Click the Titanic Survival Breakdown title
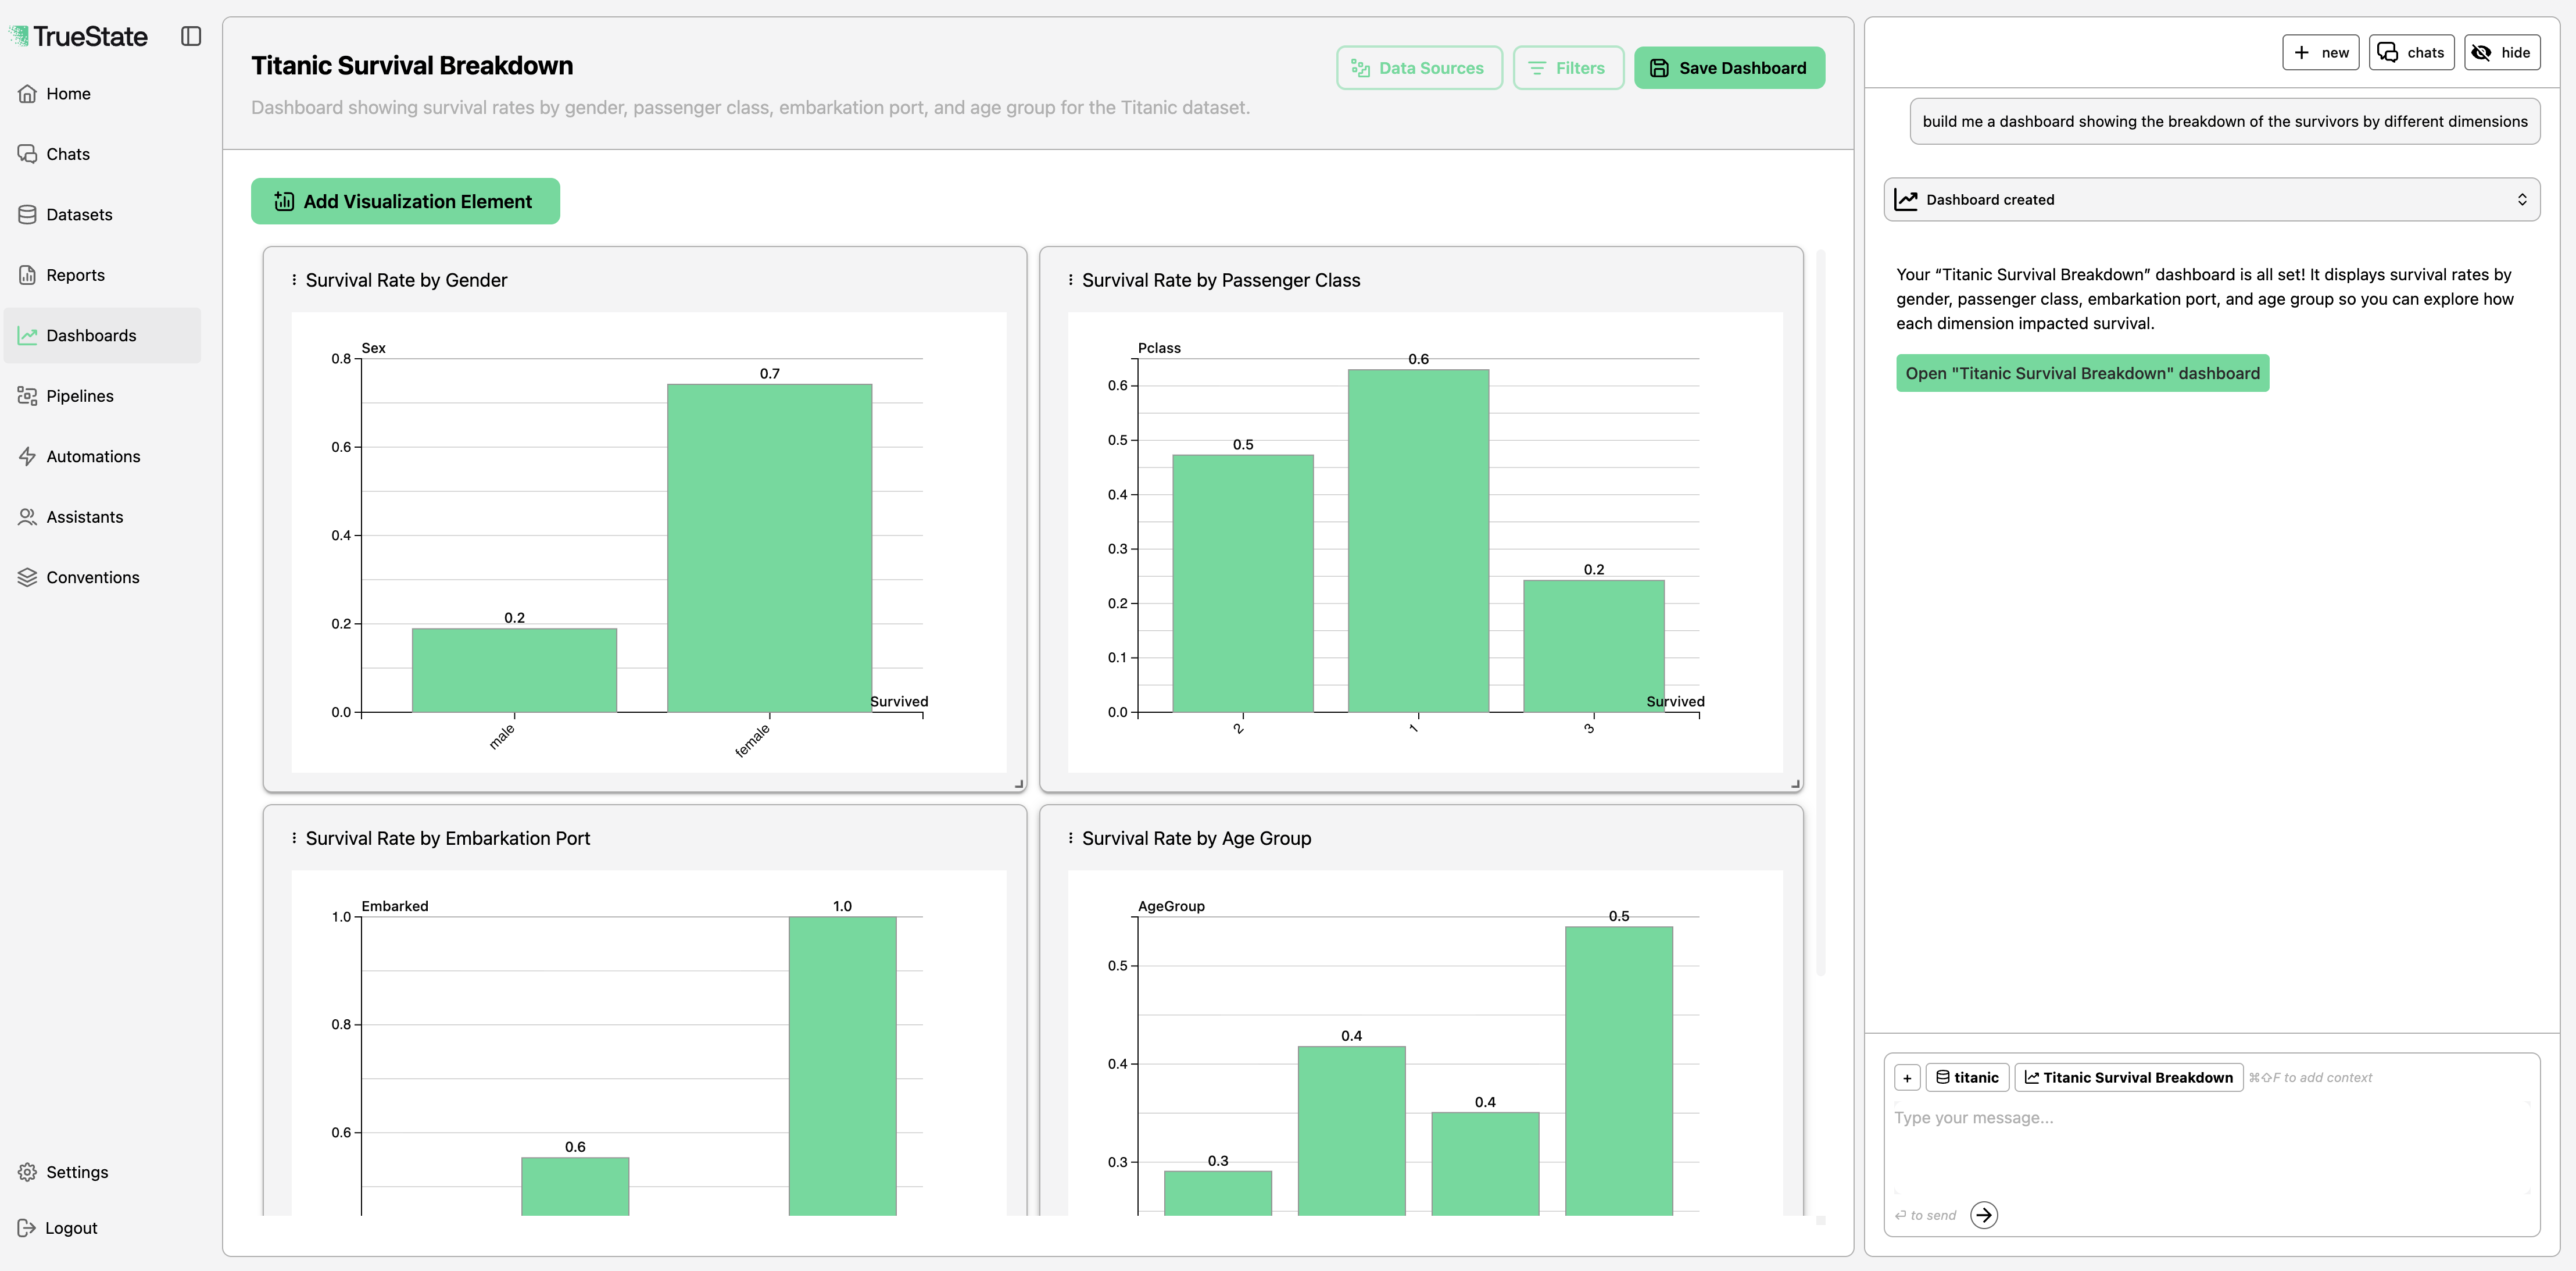Image resolution: width=2576 pixels, height=1271 pixels. point(412,66)
